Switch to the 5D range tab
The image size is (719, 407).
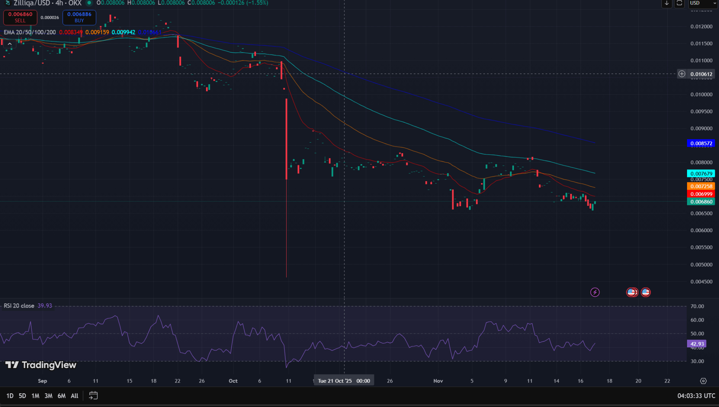click(22, 395)
